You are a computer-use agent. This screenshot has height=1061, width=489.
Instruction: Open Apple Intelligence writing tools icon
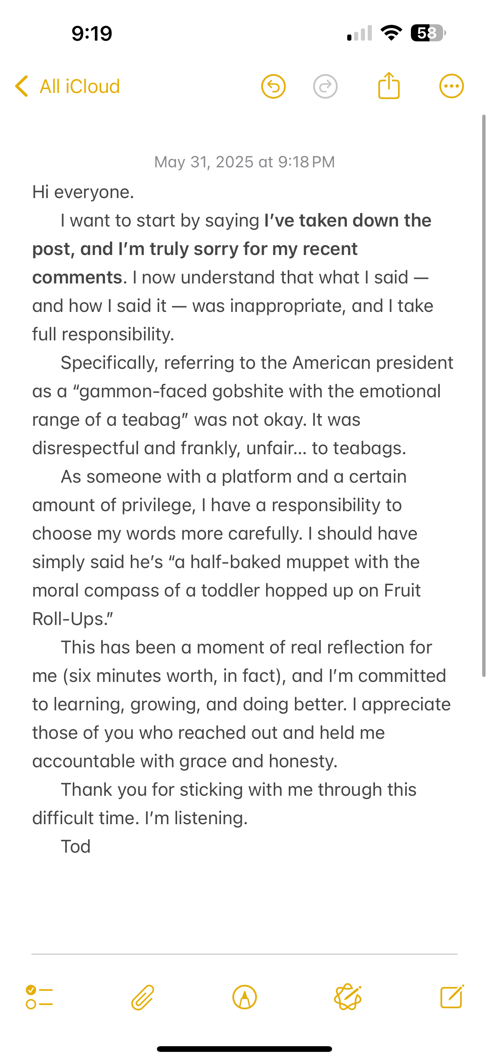coord(348,997)
